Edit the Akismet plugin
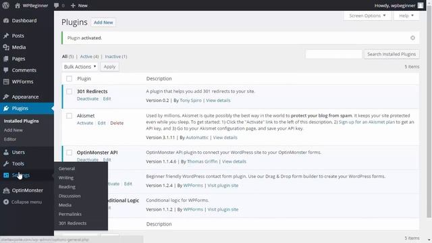The image size is (432, 243). point(102,123)
